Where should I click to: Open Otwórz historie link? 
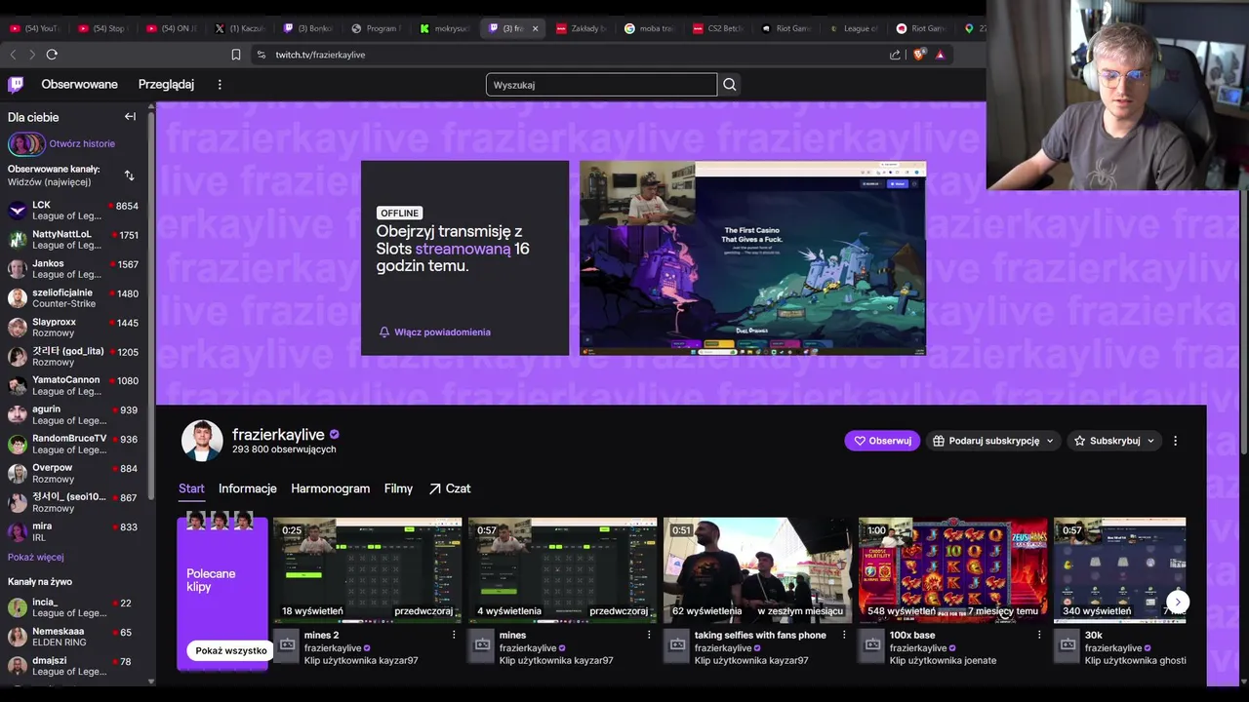point(82,144)
